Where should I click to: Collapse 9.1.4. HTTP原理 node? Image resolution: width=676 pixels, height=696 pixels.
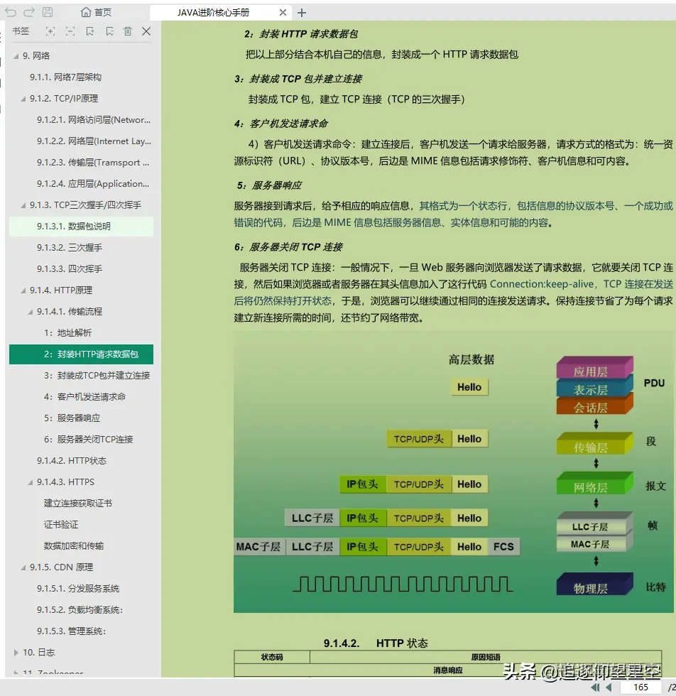point(23,290)
